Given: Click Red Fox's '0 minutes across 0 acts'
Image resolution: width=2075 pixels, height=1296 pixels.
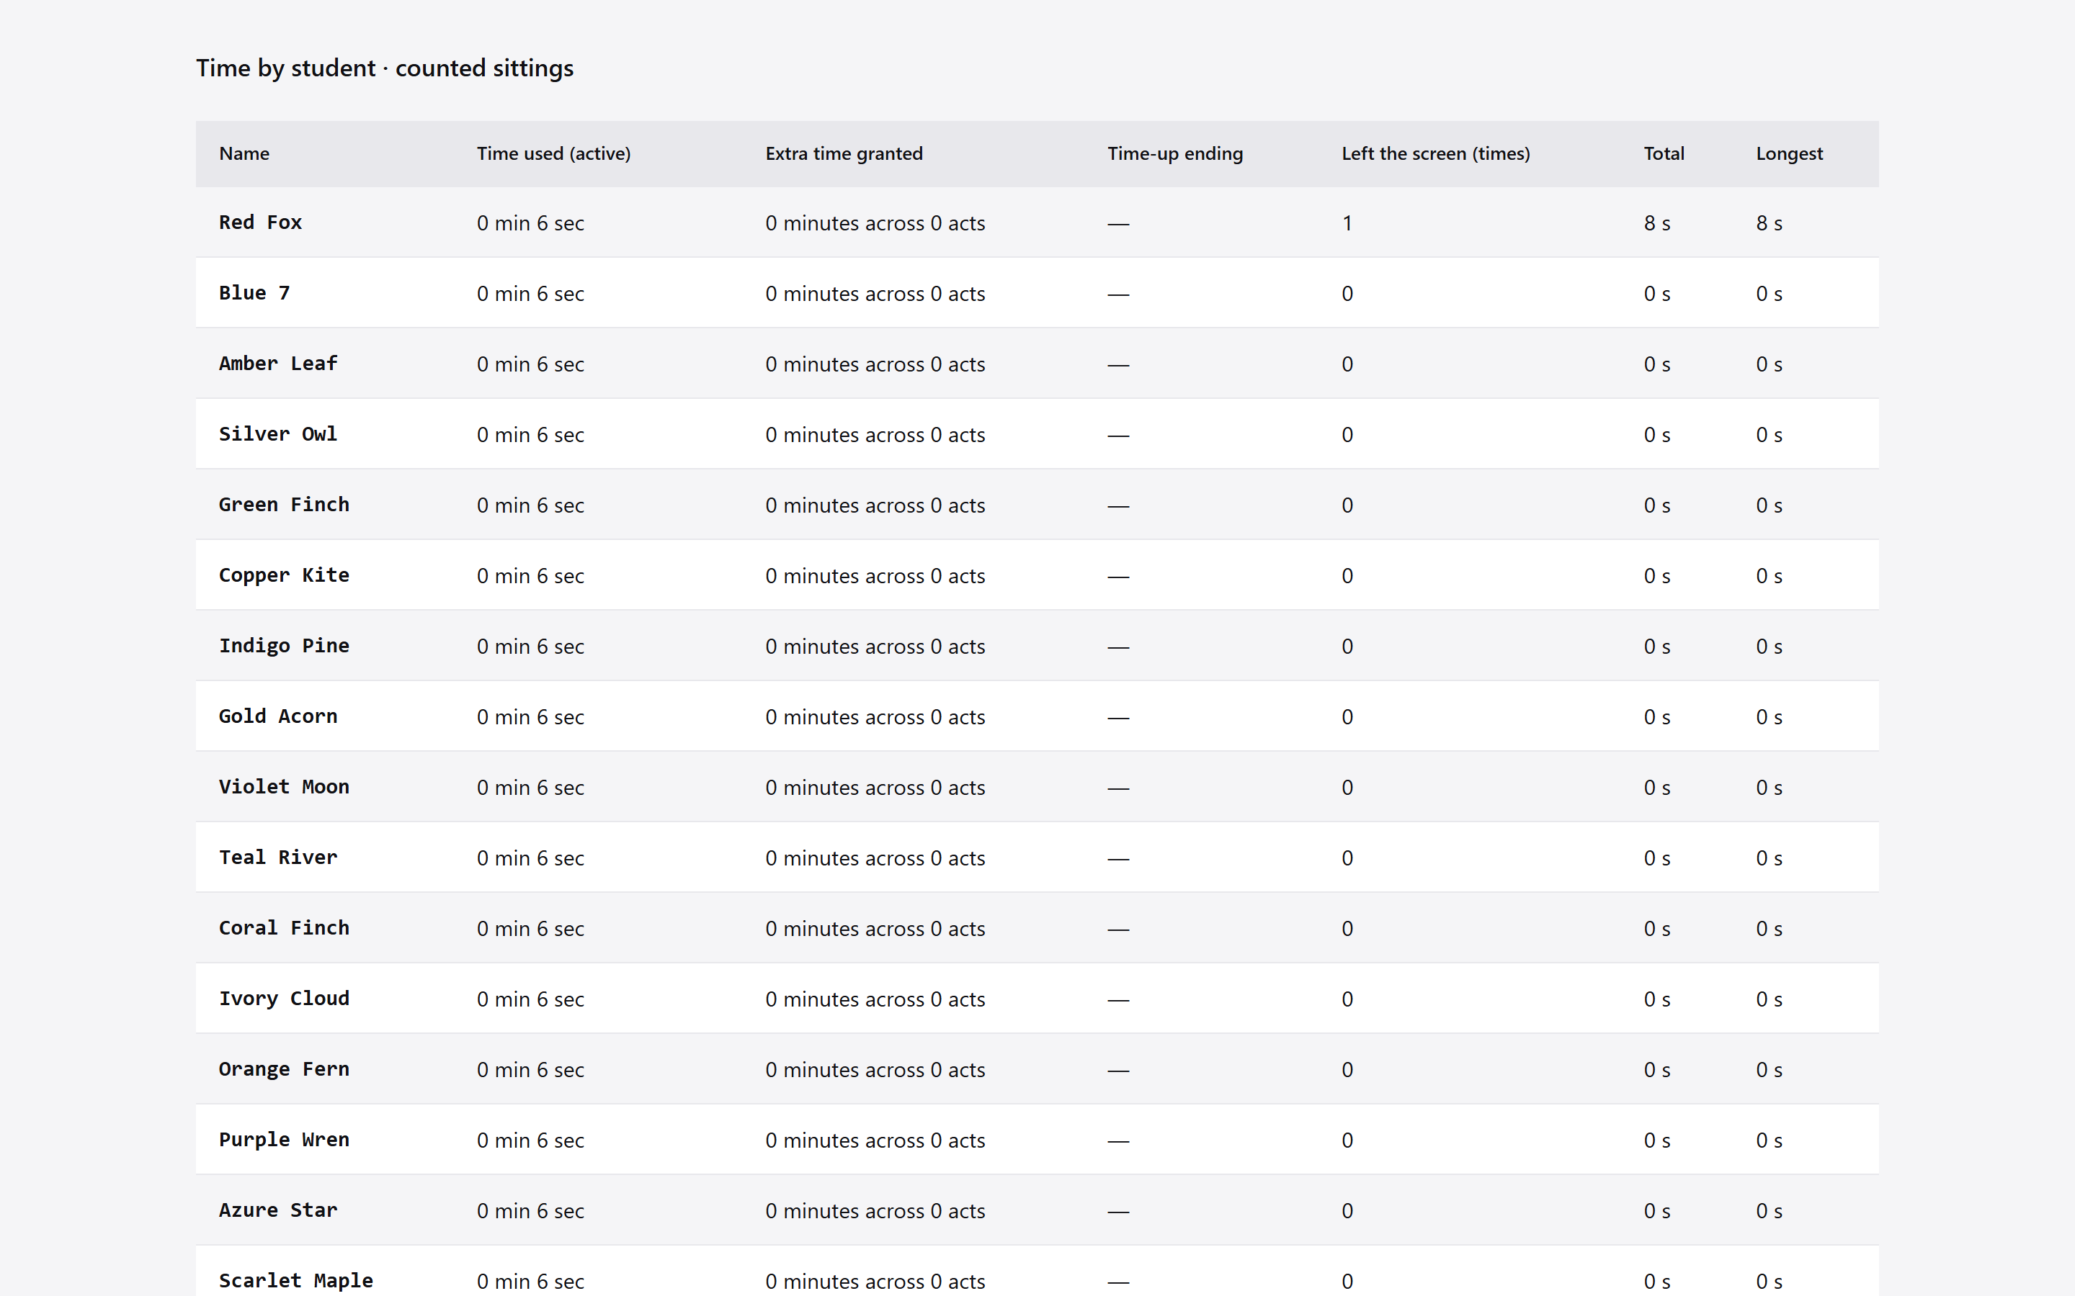Looking at the screenshot, I should tap(875, 223).
